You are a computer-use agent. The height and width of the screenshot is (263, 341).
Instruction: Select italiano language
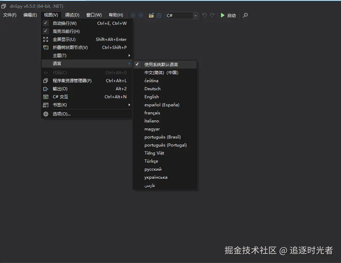pyautogui.click(x=165, y=121)
